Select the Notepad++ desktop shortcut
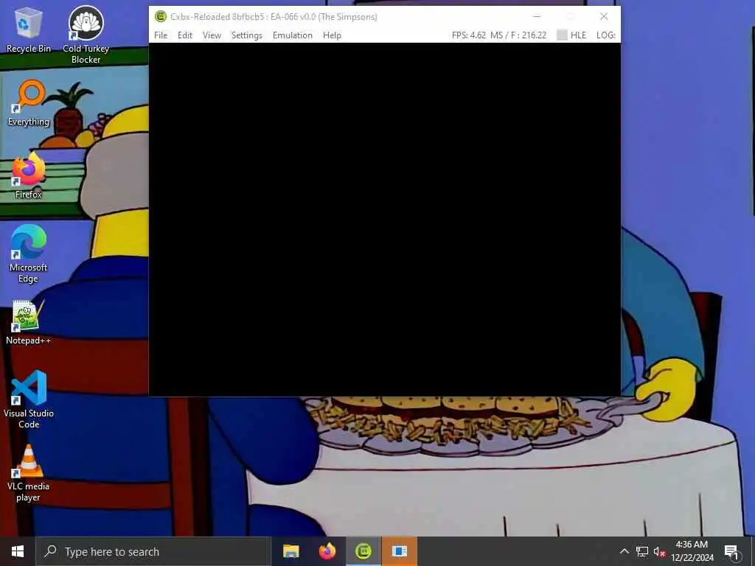 pyautogui.click(x=29, y=323)
